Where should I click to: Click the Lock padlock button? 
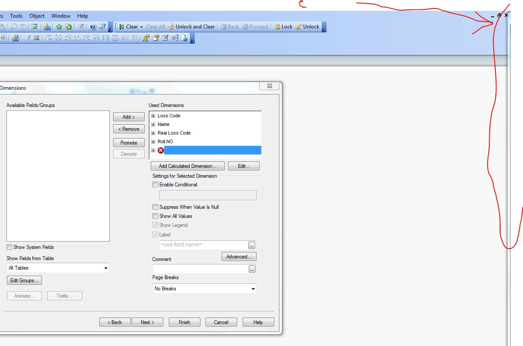[284, 27]
